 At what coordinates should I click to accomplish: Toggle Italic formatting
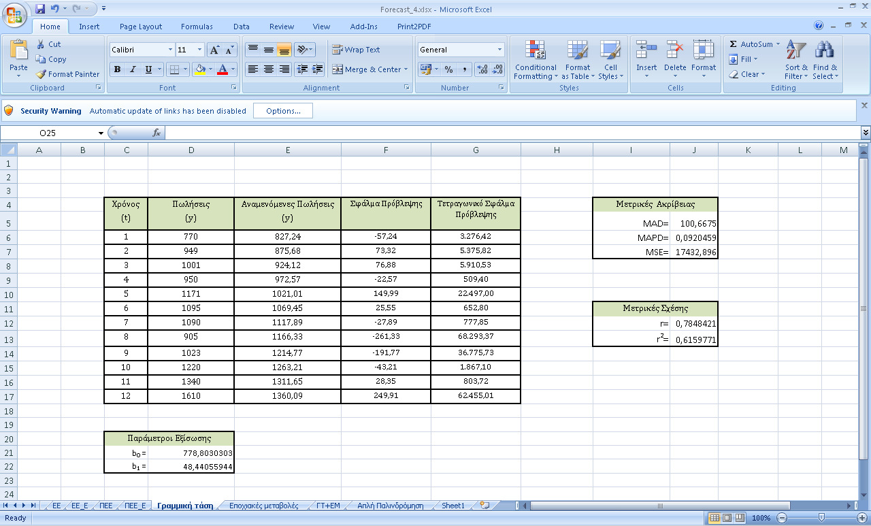[x=133, y=69]
